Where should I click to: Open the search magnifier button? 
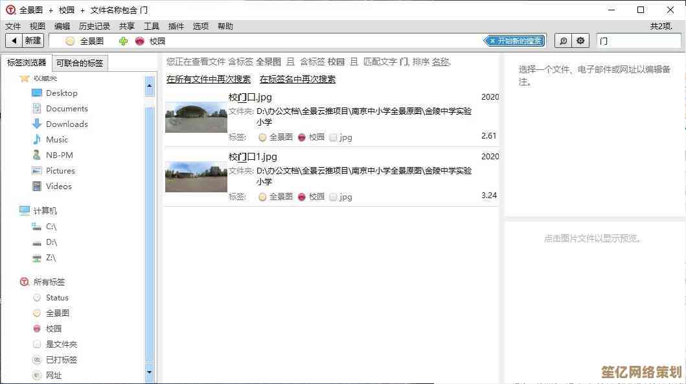pyautogui.click(x=564, y=41)
